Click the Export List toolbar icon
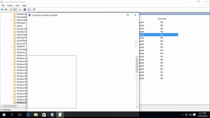The height and width of the screenshot is (118, 210). point(20,10)
